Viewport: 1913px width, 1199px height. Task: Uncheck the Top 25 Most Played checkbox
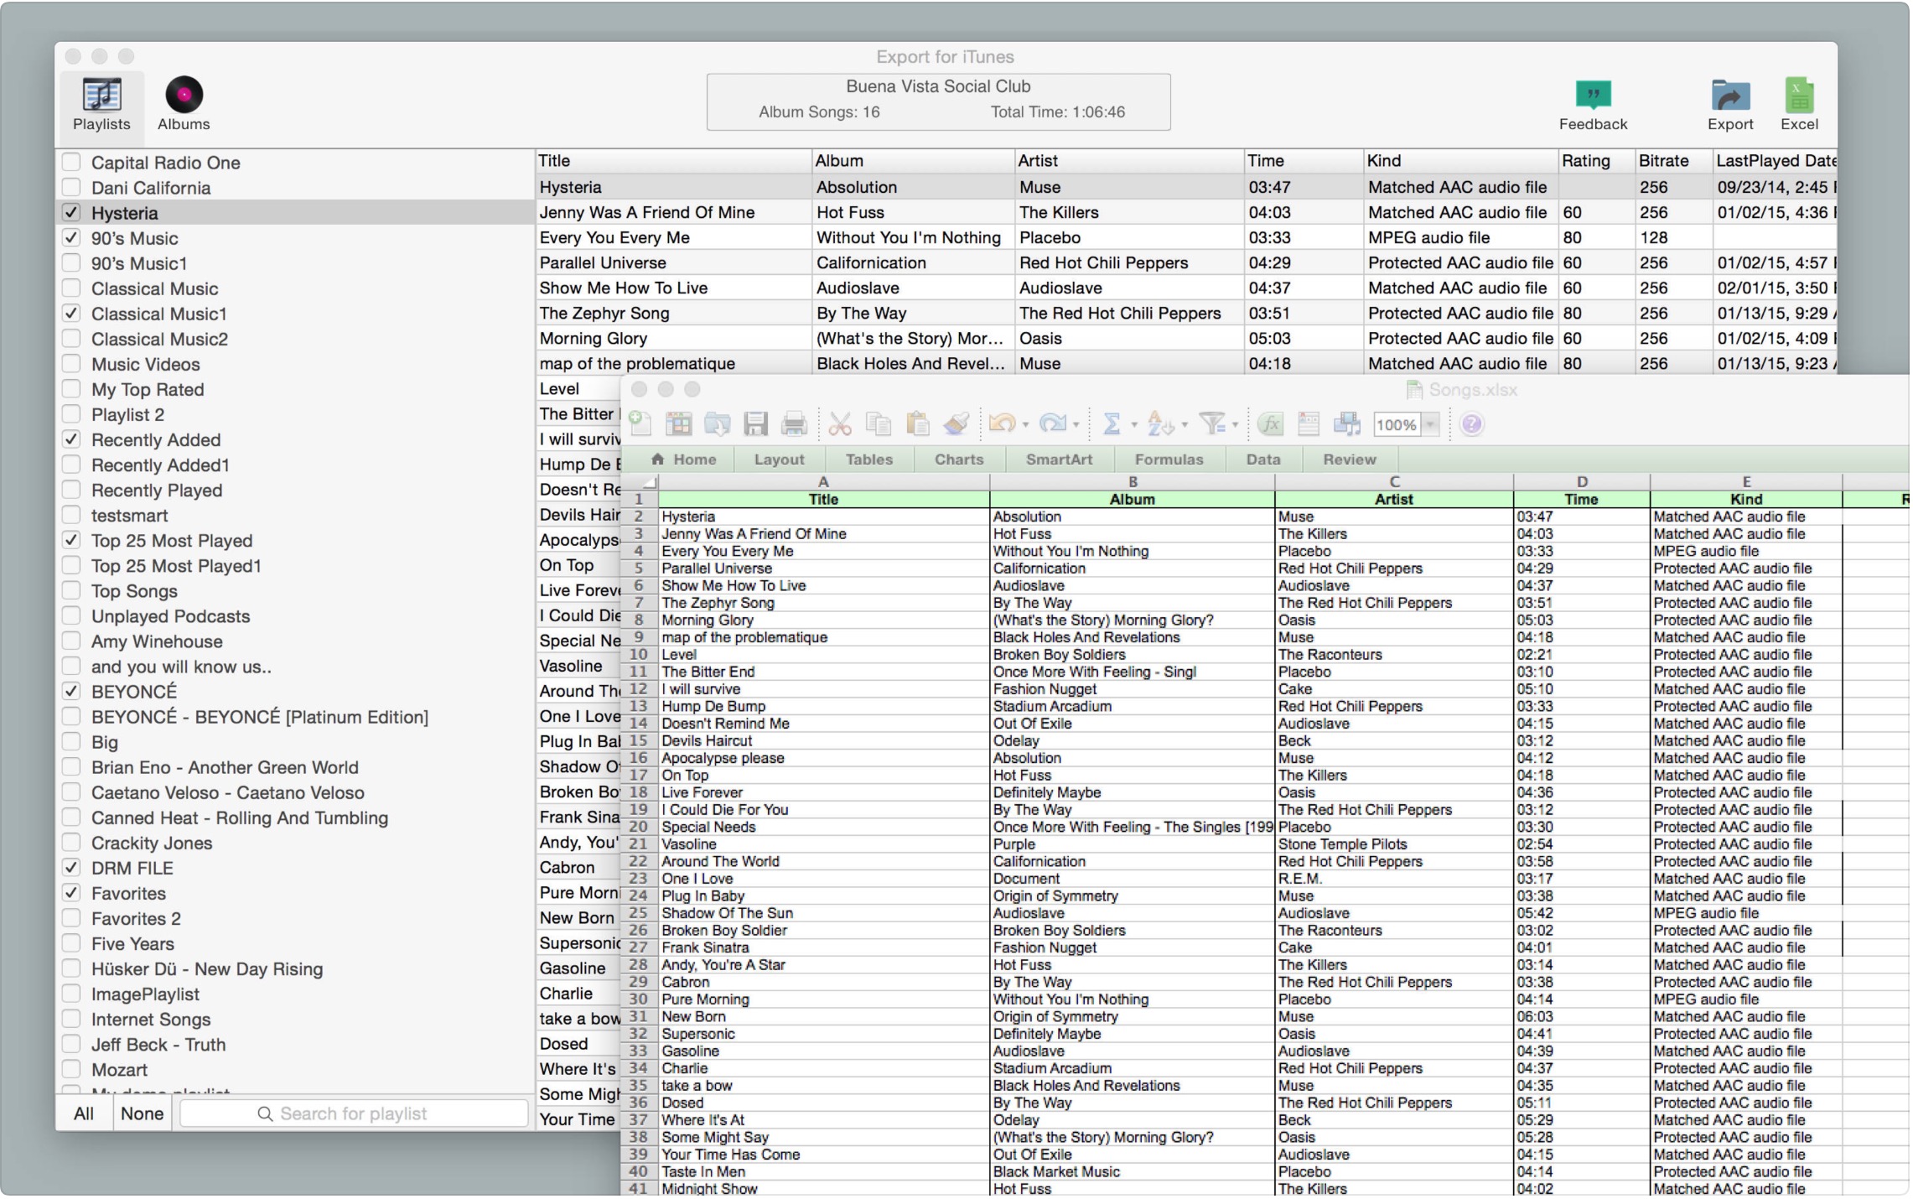[x=72, y=540]
